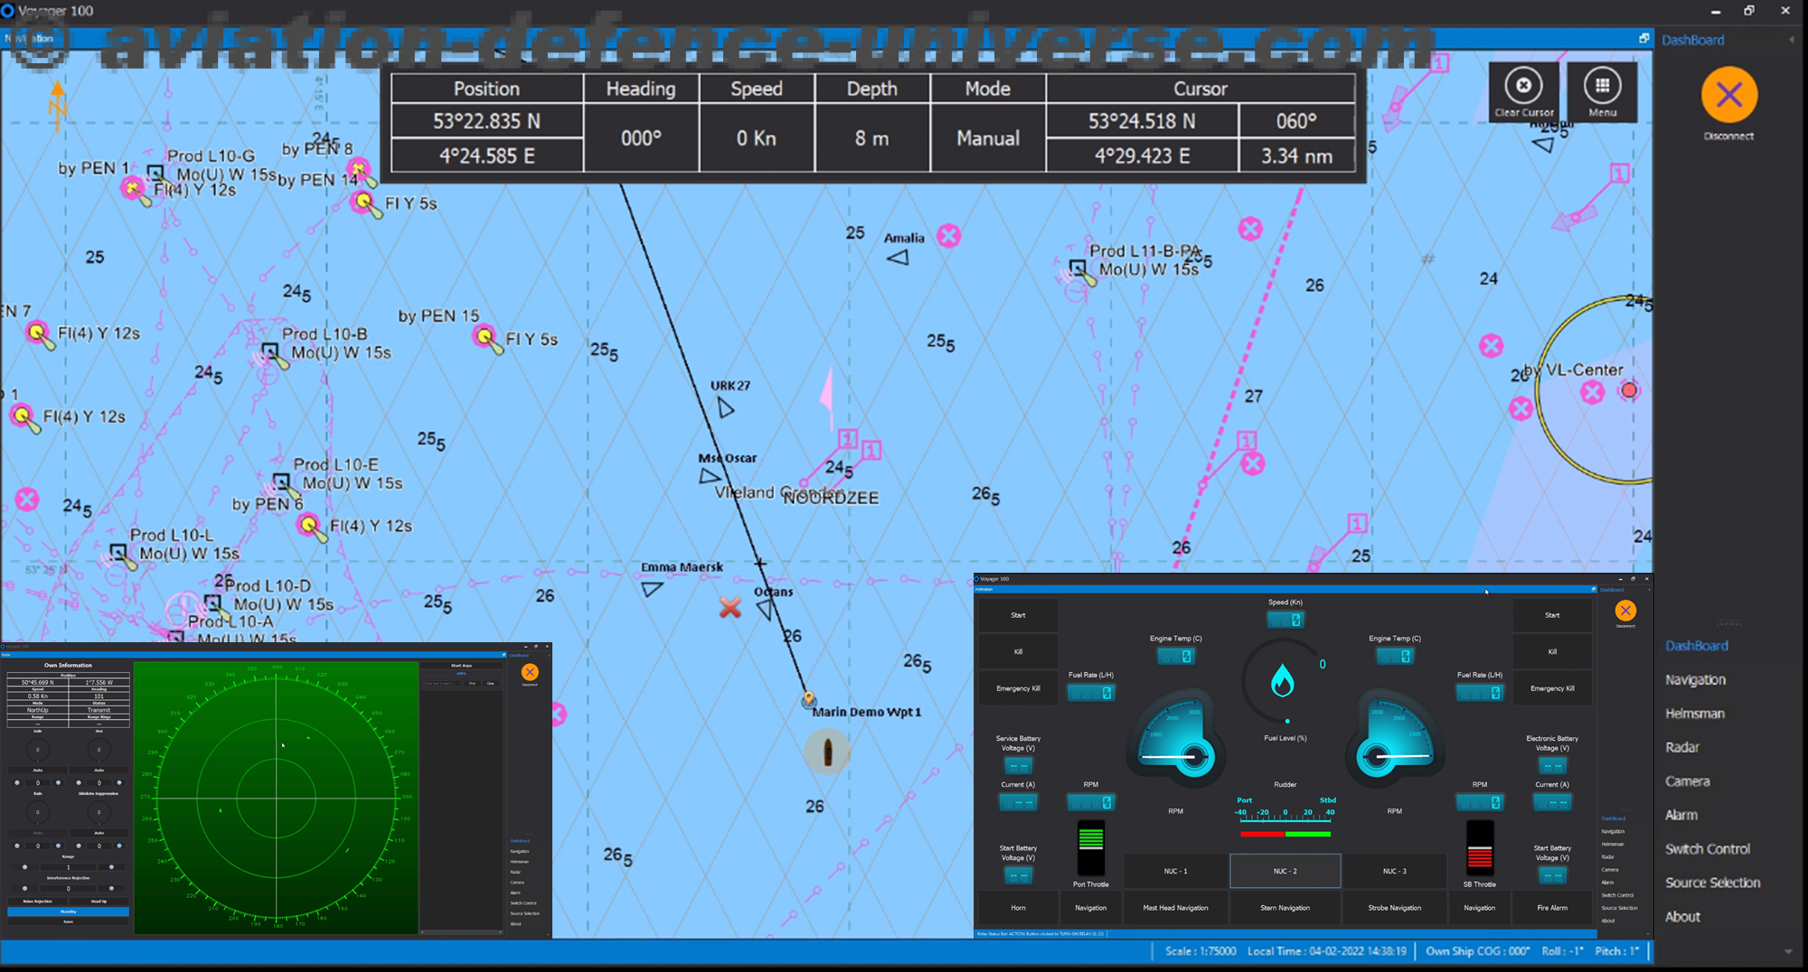Open Switch Control from the sidebar
The height and width of the screenshot is (972, 1808).
pyautogui.click(x=1708, y=849)
